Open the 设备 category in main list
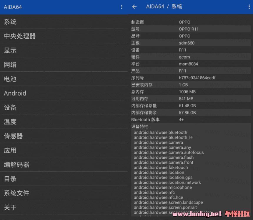 click(x=64, y=107)
